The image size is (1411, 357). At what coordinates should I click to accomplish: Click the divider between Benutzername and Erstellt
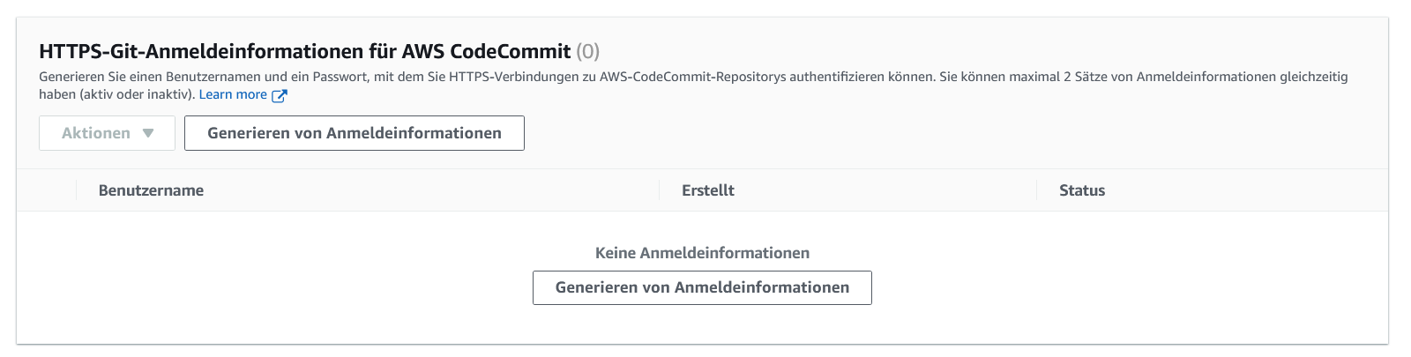tap(659, 190)
